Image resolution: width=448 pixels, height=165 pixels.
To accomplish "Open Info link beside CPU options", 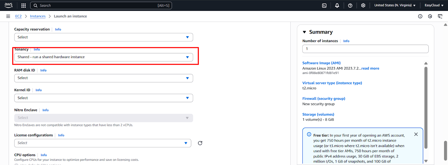I will pyautogui.click(x=44, y=155).
